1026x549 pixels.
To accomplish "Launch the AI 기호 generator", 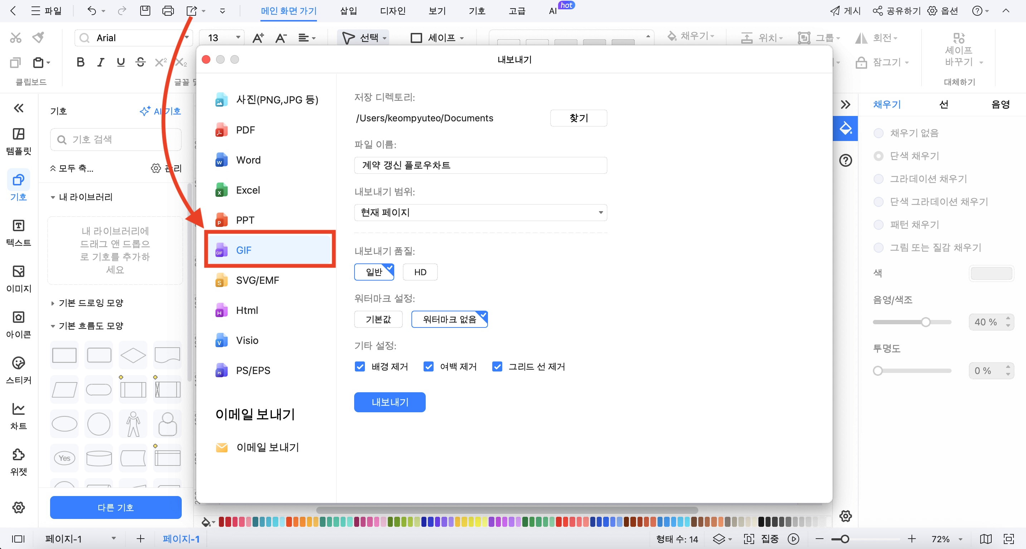I will pos(160,111).
